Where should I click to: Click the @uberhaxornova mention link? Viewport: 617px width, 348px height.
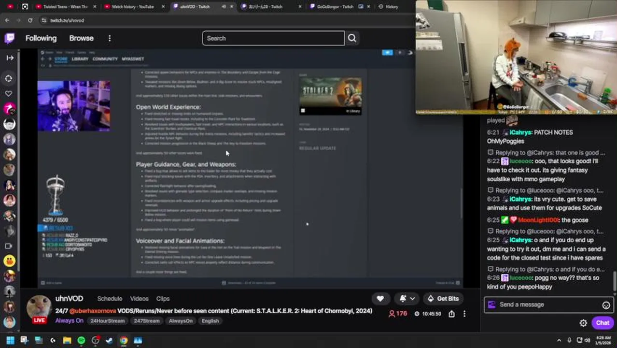click(x=92, y=311)
